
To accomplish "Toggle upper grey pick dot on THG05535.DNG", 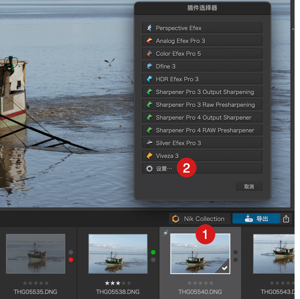I will (x=71, y=252).
